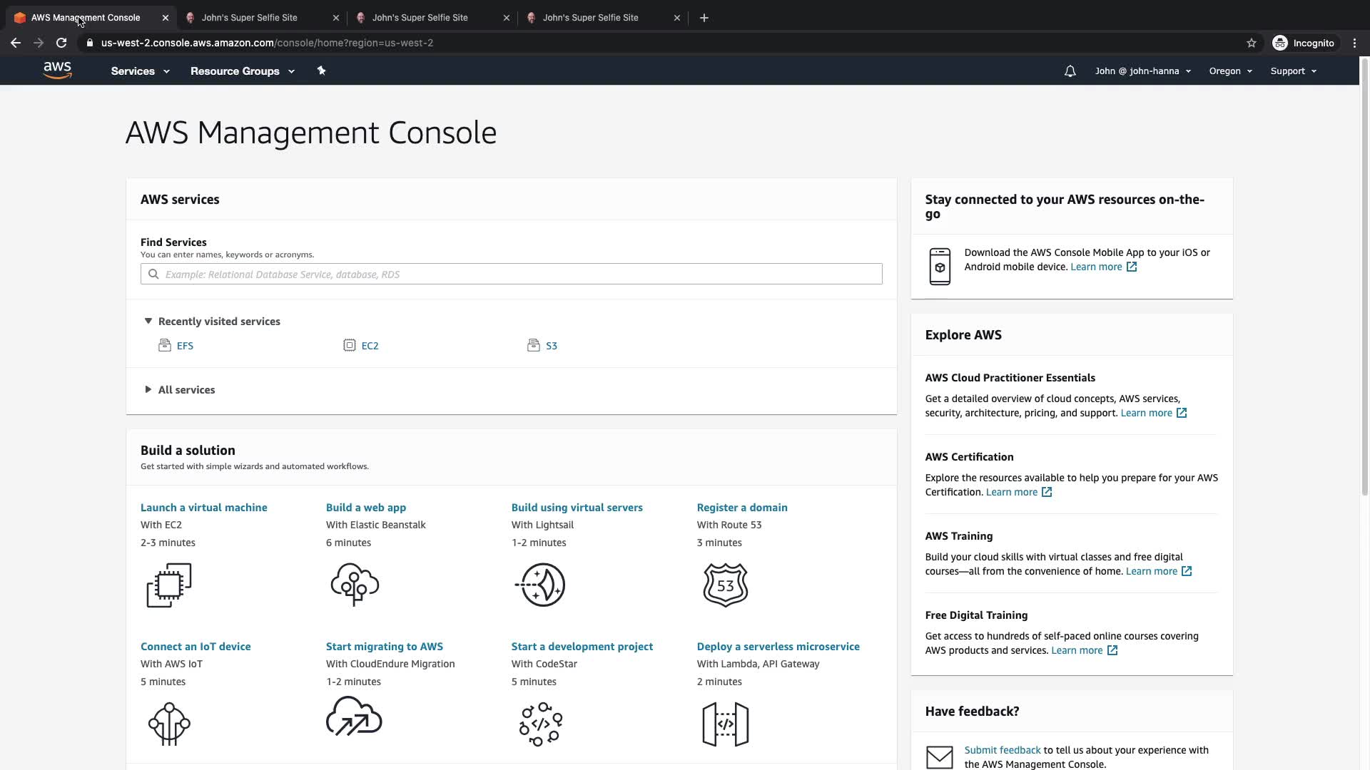1370x770 pixels.
Task: Click the CodeStar development project icon
Action: (540, 724)
